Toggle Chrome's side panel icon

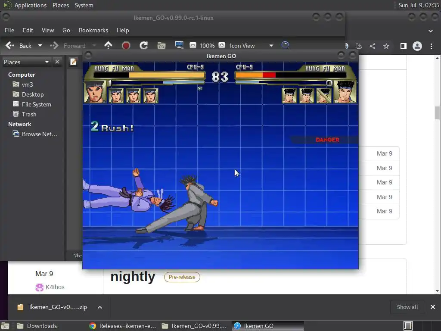403,46
